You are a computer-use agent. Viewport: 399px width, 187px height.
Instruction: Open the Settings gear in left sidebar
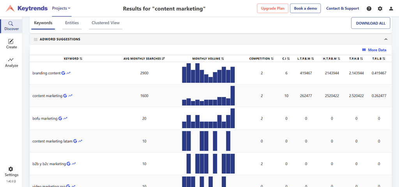[x=11, y=169]
